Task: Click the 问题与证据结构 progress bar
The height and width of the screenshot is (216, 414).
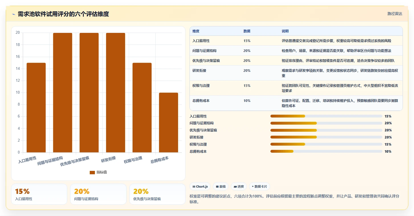Action: coord(326,123)
